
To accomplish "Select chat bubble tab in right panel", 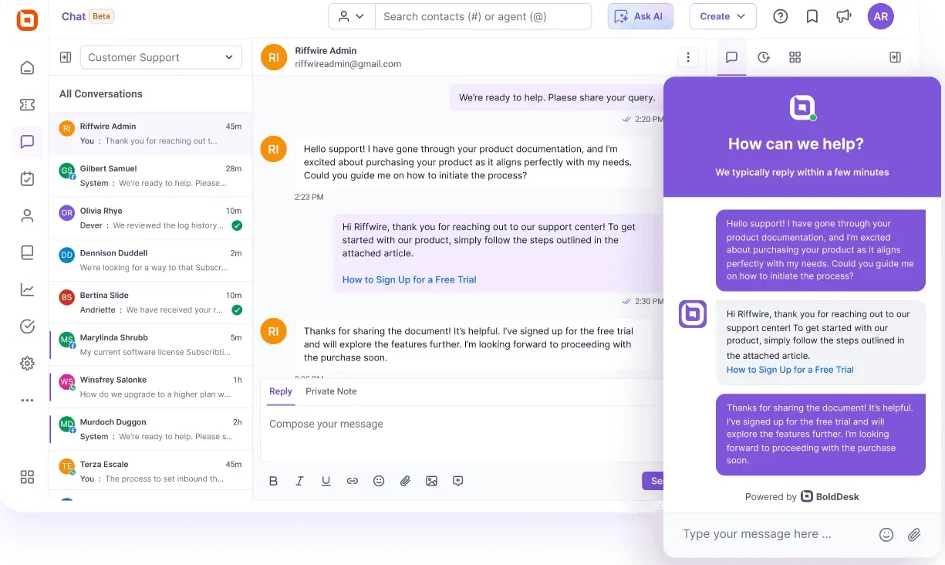I will tap(732, 57).
